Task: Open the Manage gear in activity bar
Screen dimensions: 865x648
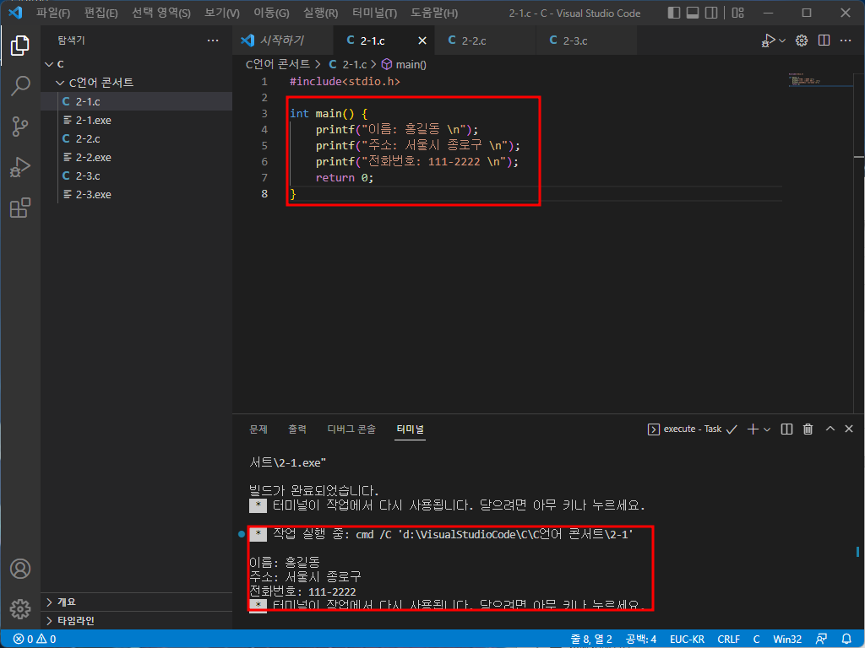Action: pyautogui.click(x=20, y=609)
